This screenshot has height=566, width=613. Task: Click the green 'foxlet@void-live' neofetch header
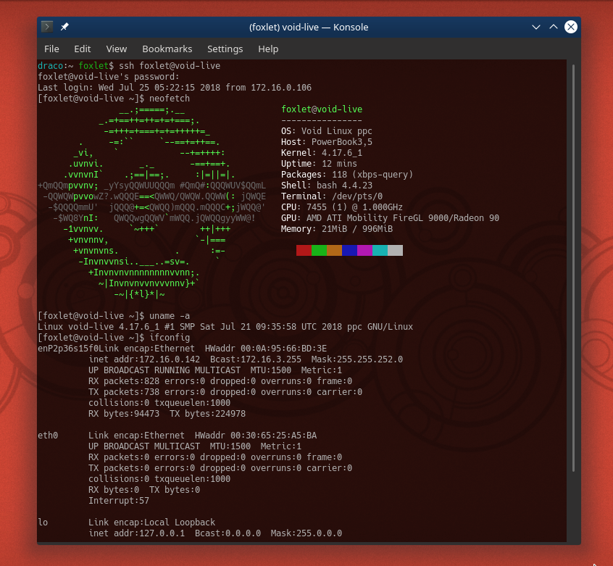coord(322,109)
